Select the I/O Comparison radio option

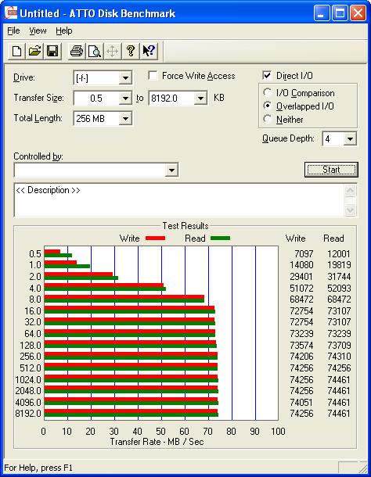pos(267,92)
